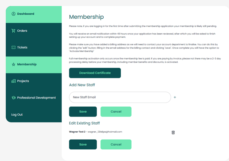Select Membership in the sidebar
The height and width of the screenshot is (161, 229).
tap(27, 64)
